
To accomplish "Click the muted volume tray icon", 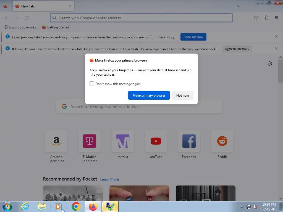I will click(x=255, y=207).
